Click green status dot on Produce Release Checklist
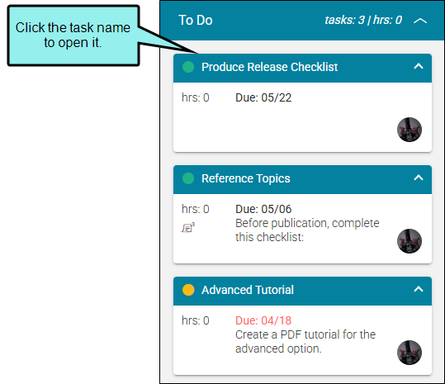 188,67
